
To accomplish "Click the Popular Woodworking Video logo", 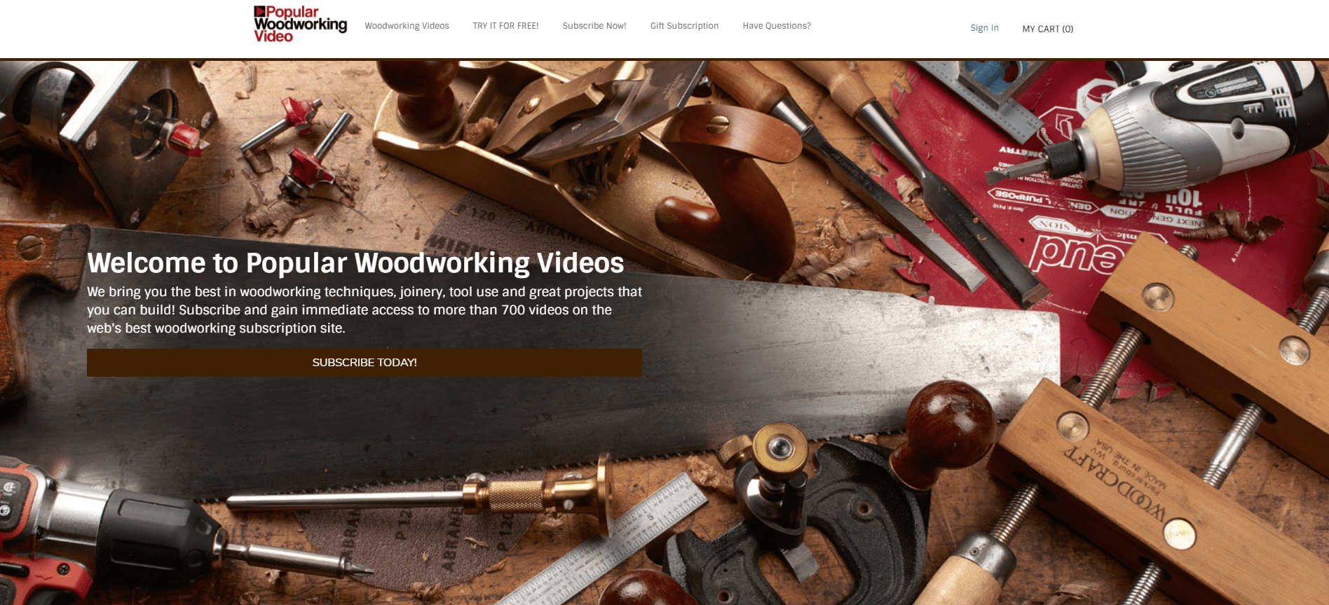I will point(300,25).
